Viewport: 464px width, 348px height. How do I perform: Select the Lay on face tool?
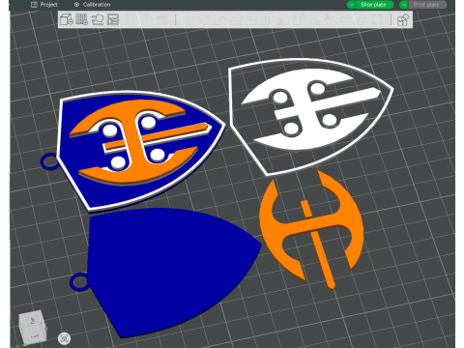pos(235,20)
